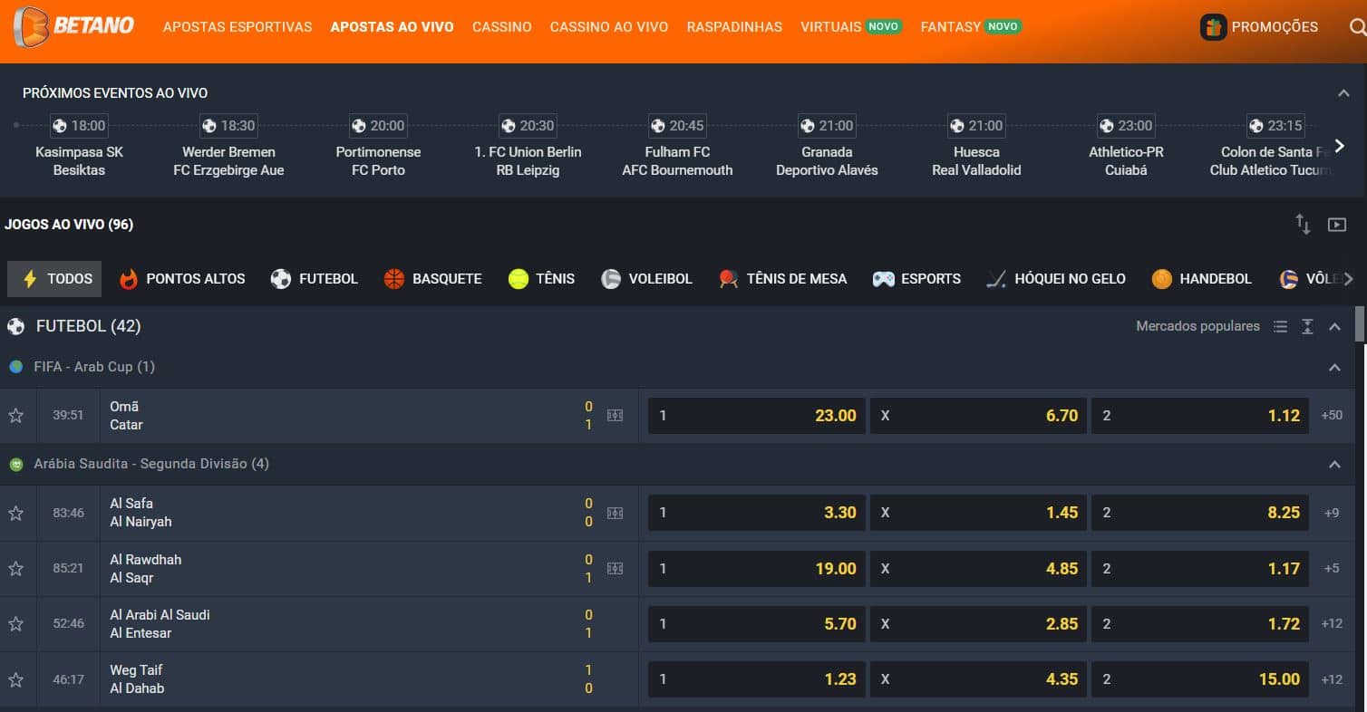The height and width of the screenshot is (712, 1367).
Task: Open the Apostas Esportivas tab
Action: [x=238, y=27]
